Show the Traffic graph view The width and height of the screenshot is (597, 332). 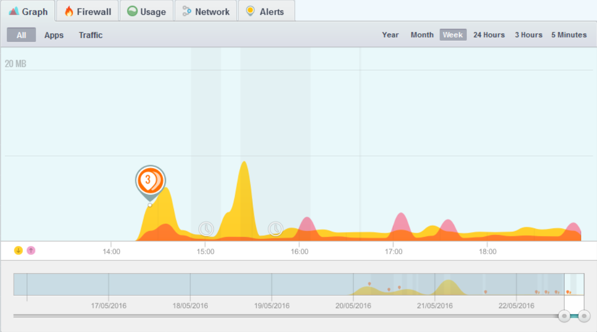[x=90, y=35]
